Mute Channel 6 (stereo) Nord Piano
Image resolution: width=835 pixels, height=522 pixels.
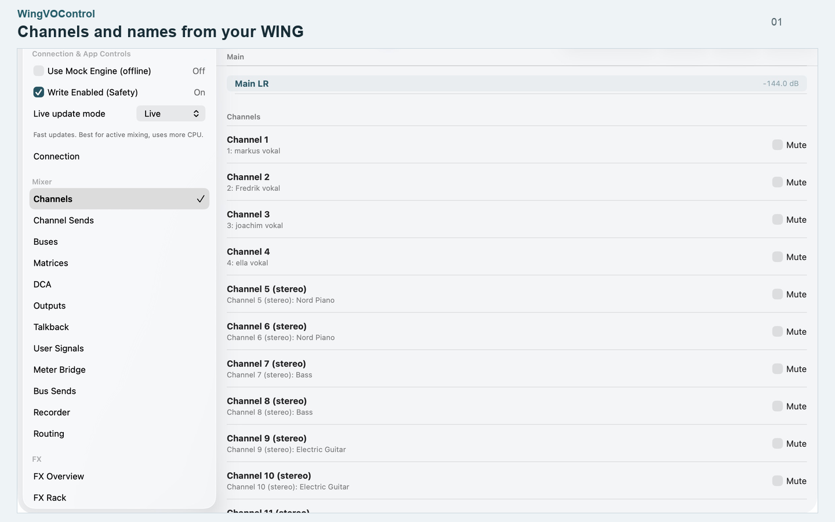[x=778, y=332]
